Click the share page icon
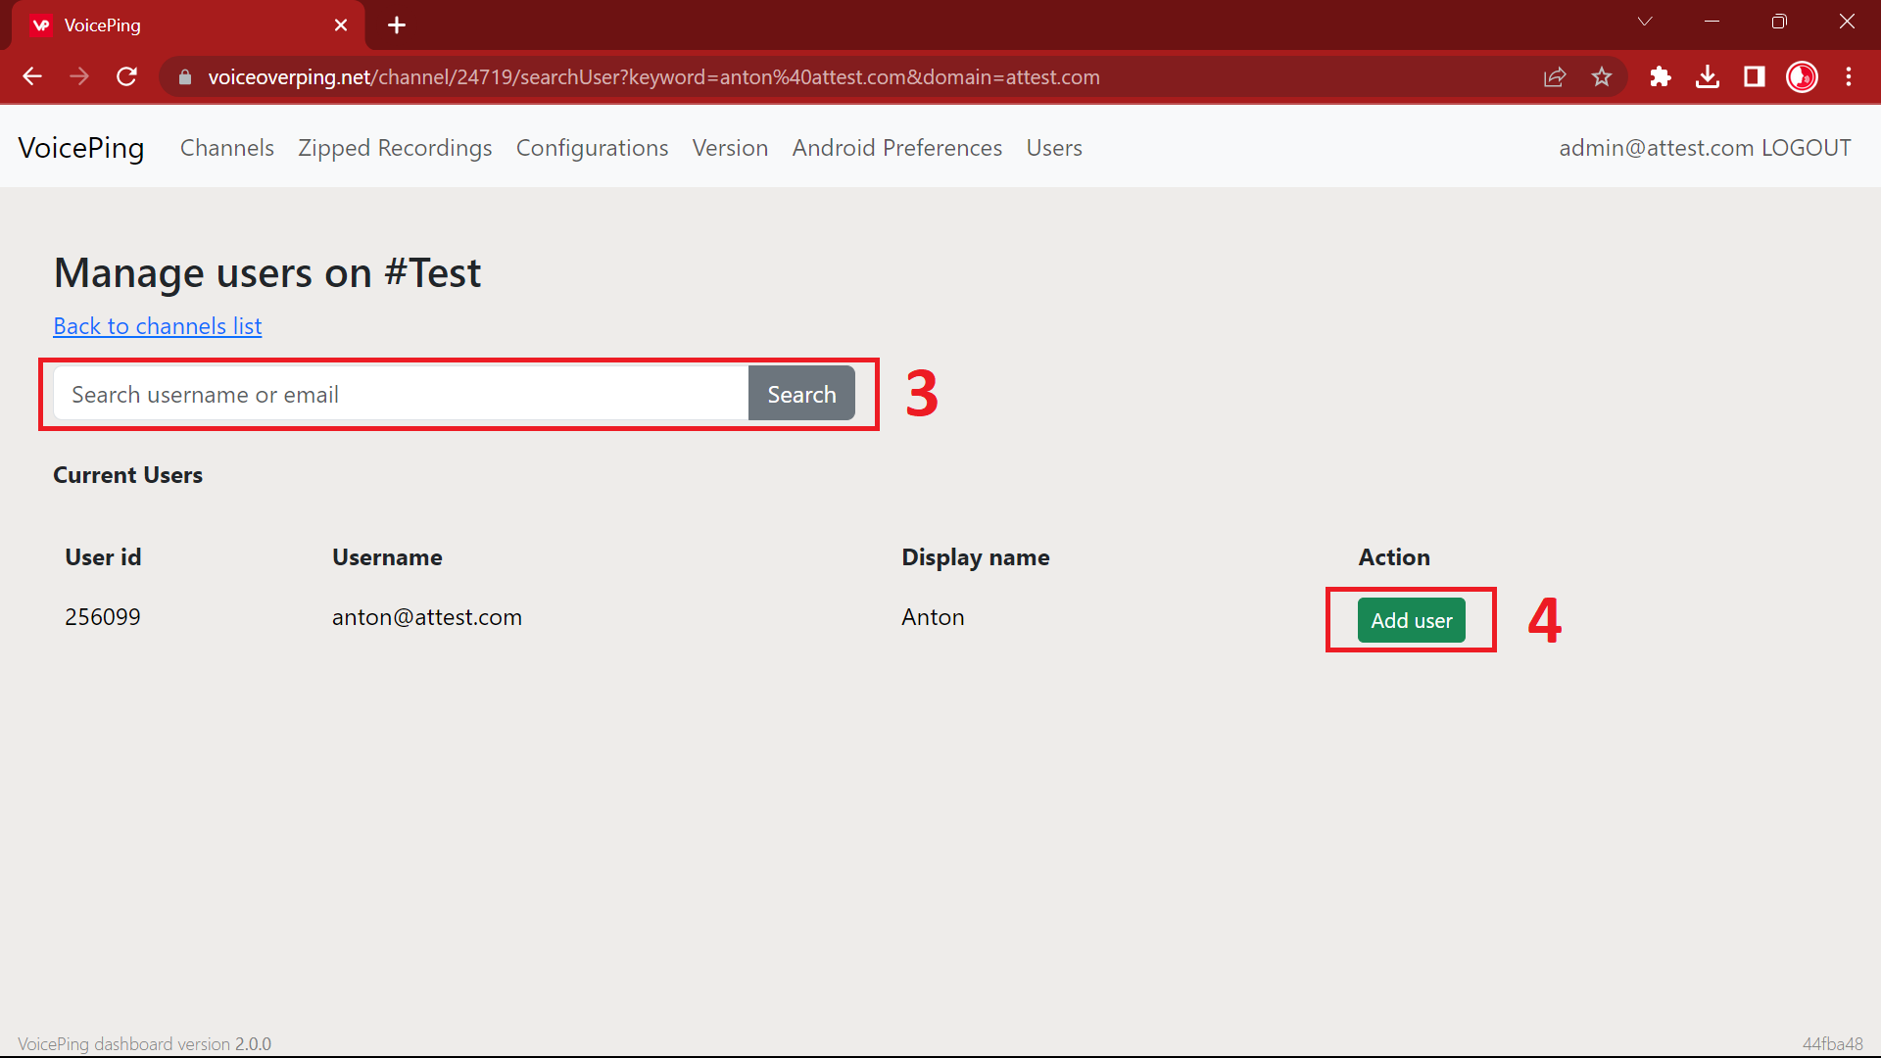 click(x=1555, y=76)
